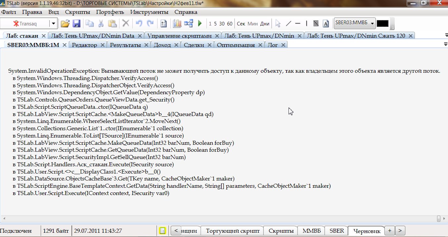Switch to the Оптимизация tab
This screenshot has height=237, width=448.
click(236, 45)
